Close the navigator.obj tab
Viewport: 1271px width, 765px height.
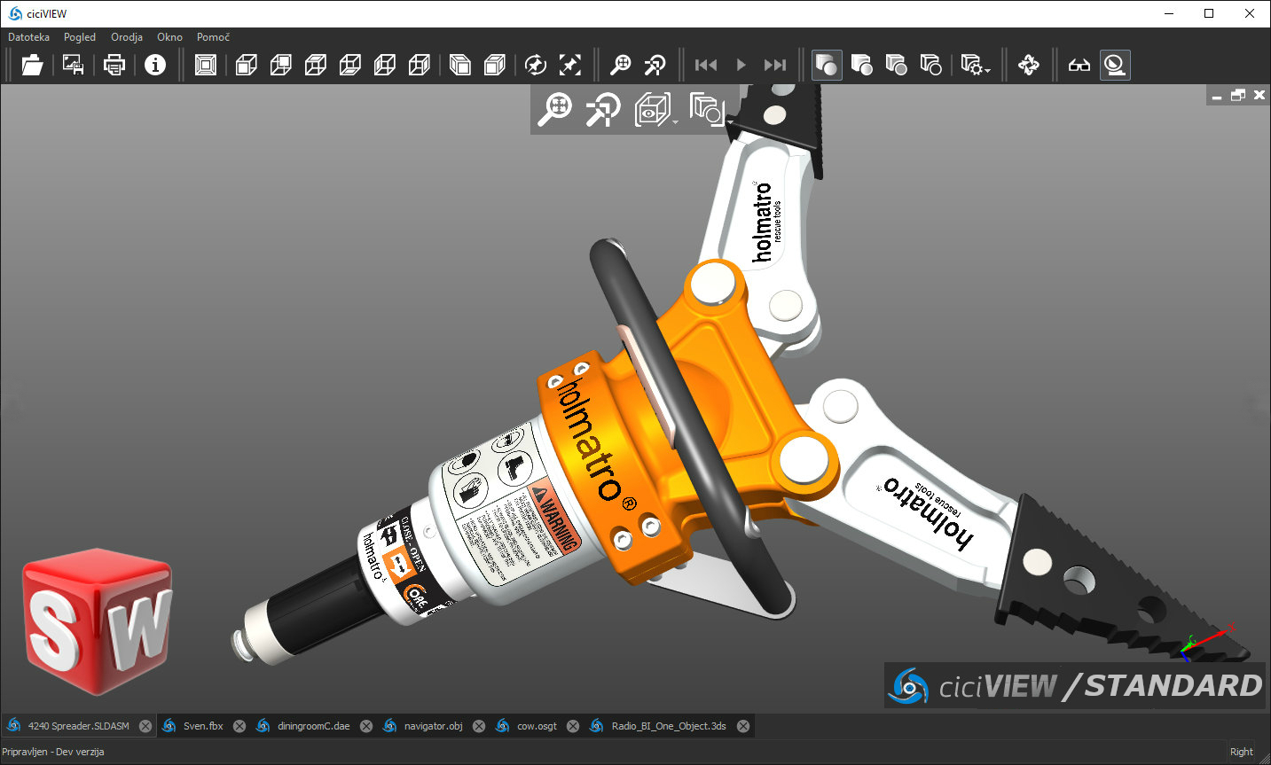[479, 726]
